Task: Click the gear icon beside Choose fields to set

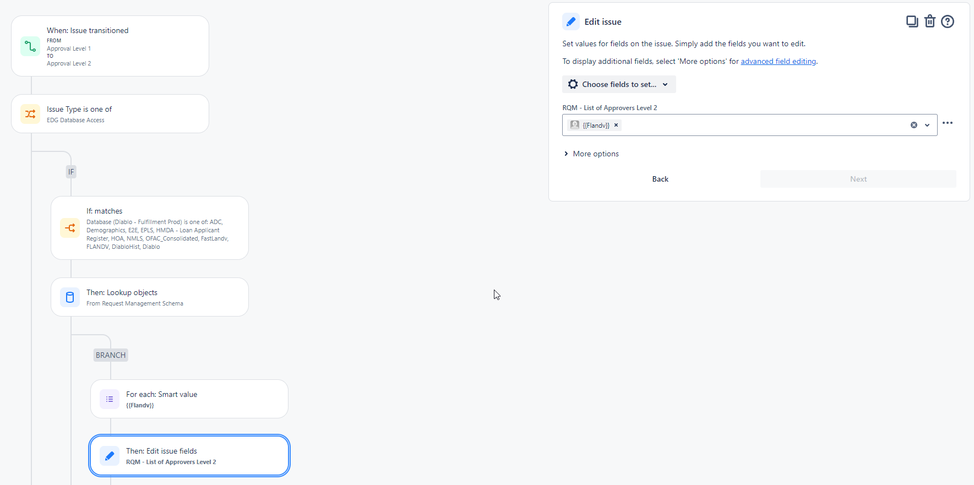Action: [x=573, y=84]
